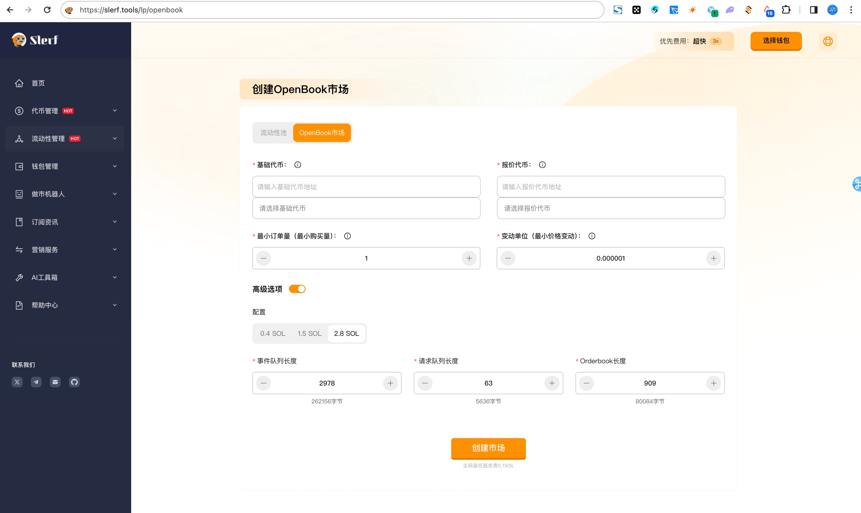Select the 1.5 SOL configuration

[x=309, y=333]
